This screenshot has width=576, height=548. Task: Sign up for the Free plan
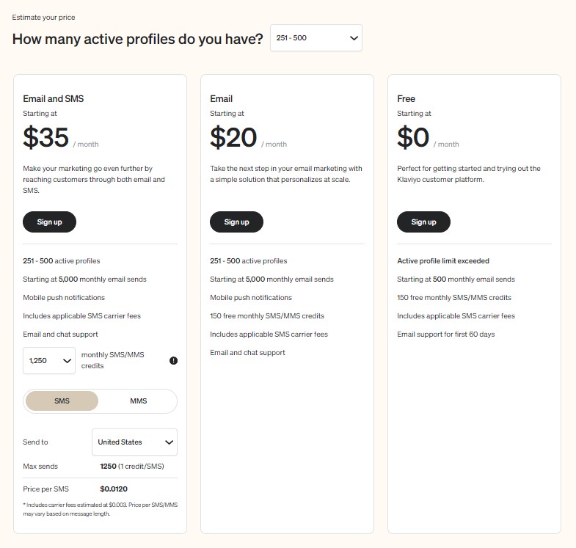(x=423, y=222)
